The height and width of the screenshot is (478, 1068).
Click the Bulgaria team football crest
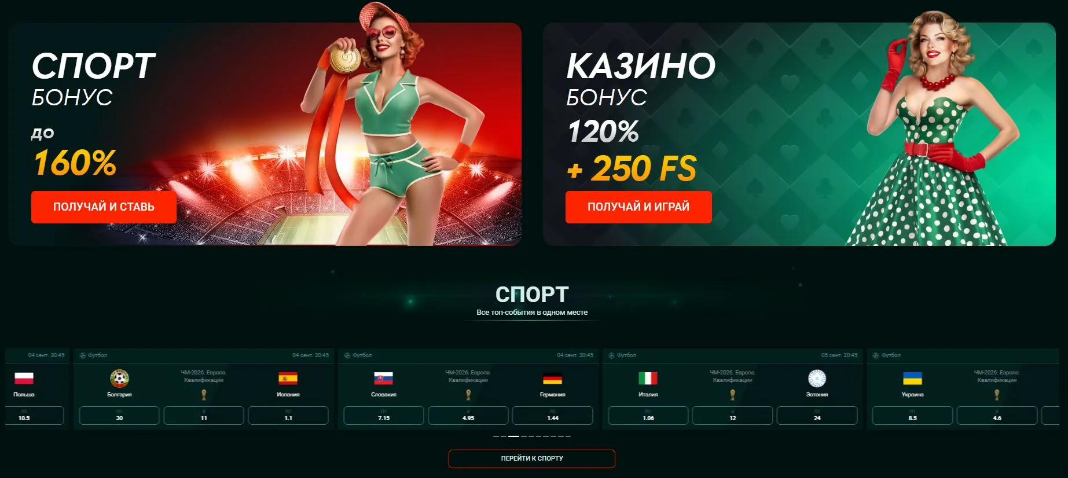click(x=119, y=378)
